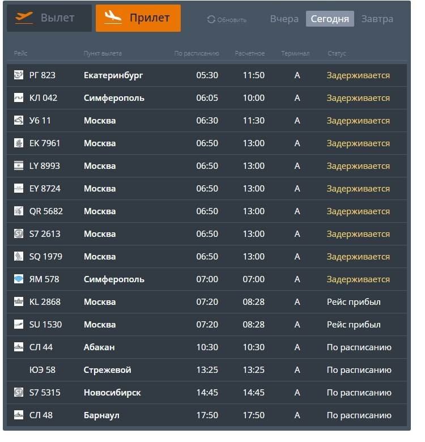Sort by the Рейс column header
This screenshot has height=442, width=425.
[20, 53]
